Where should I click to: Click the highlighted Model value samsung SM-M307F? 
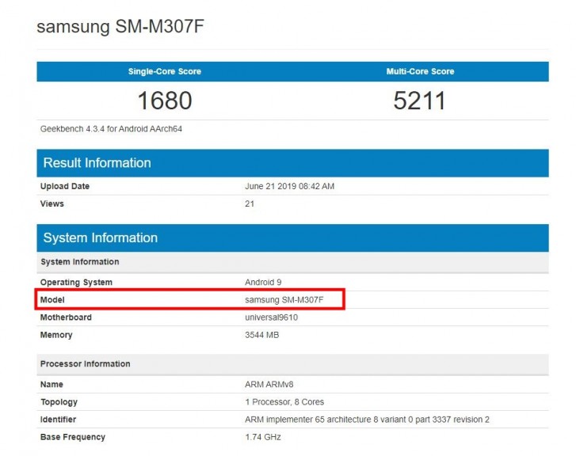click(284, 300)
